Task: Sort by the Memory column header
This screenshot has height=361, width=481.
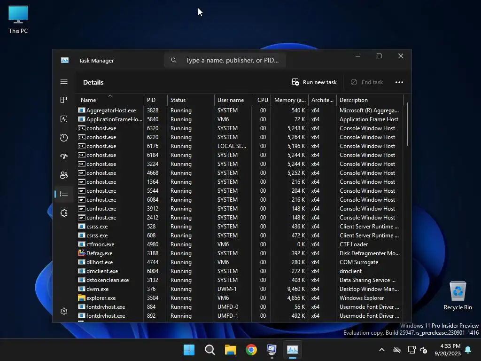Action: click(289, 100)
